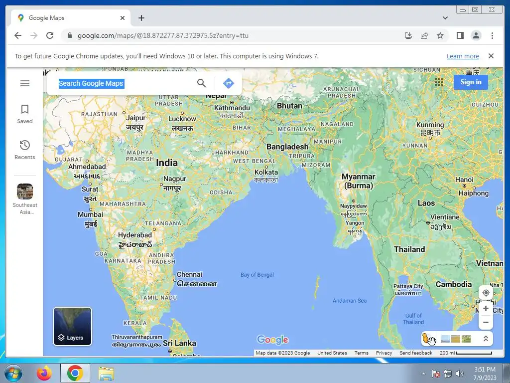Switch map type via the Layers thumbnail
The height and width of the screenshot is (383, 510).
73,326
